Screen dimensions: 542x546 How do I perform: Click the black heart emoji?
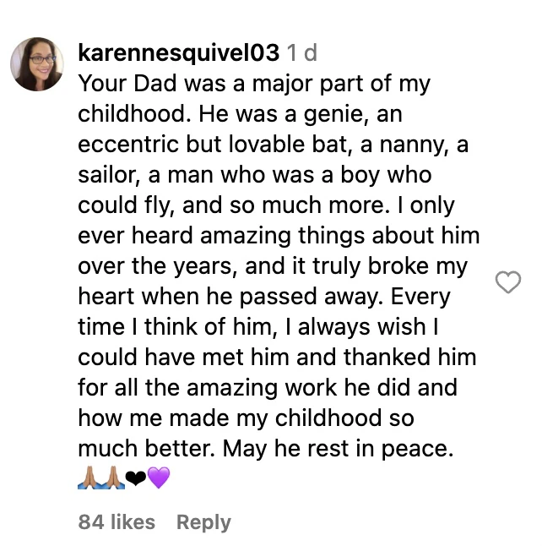(x=135, y=479)
